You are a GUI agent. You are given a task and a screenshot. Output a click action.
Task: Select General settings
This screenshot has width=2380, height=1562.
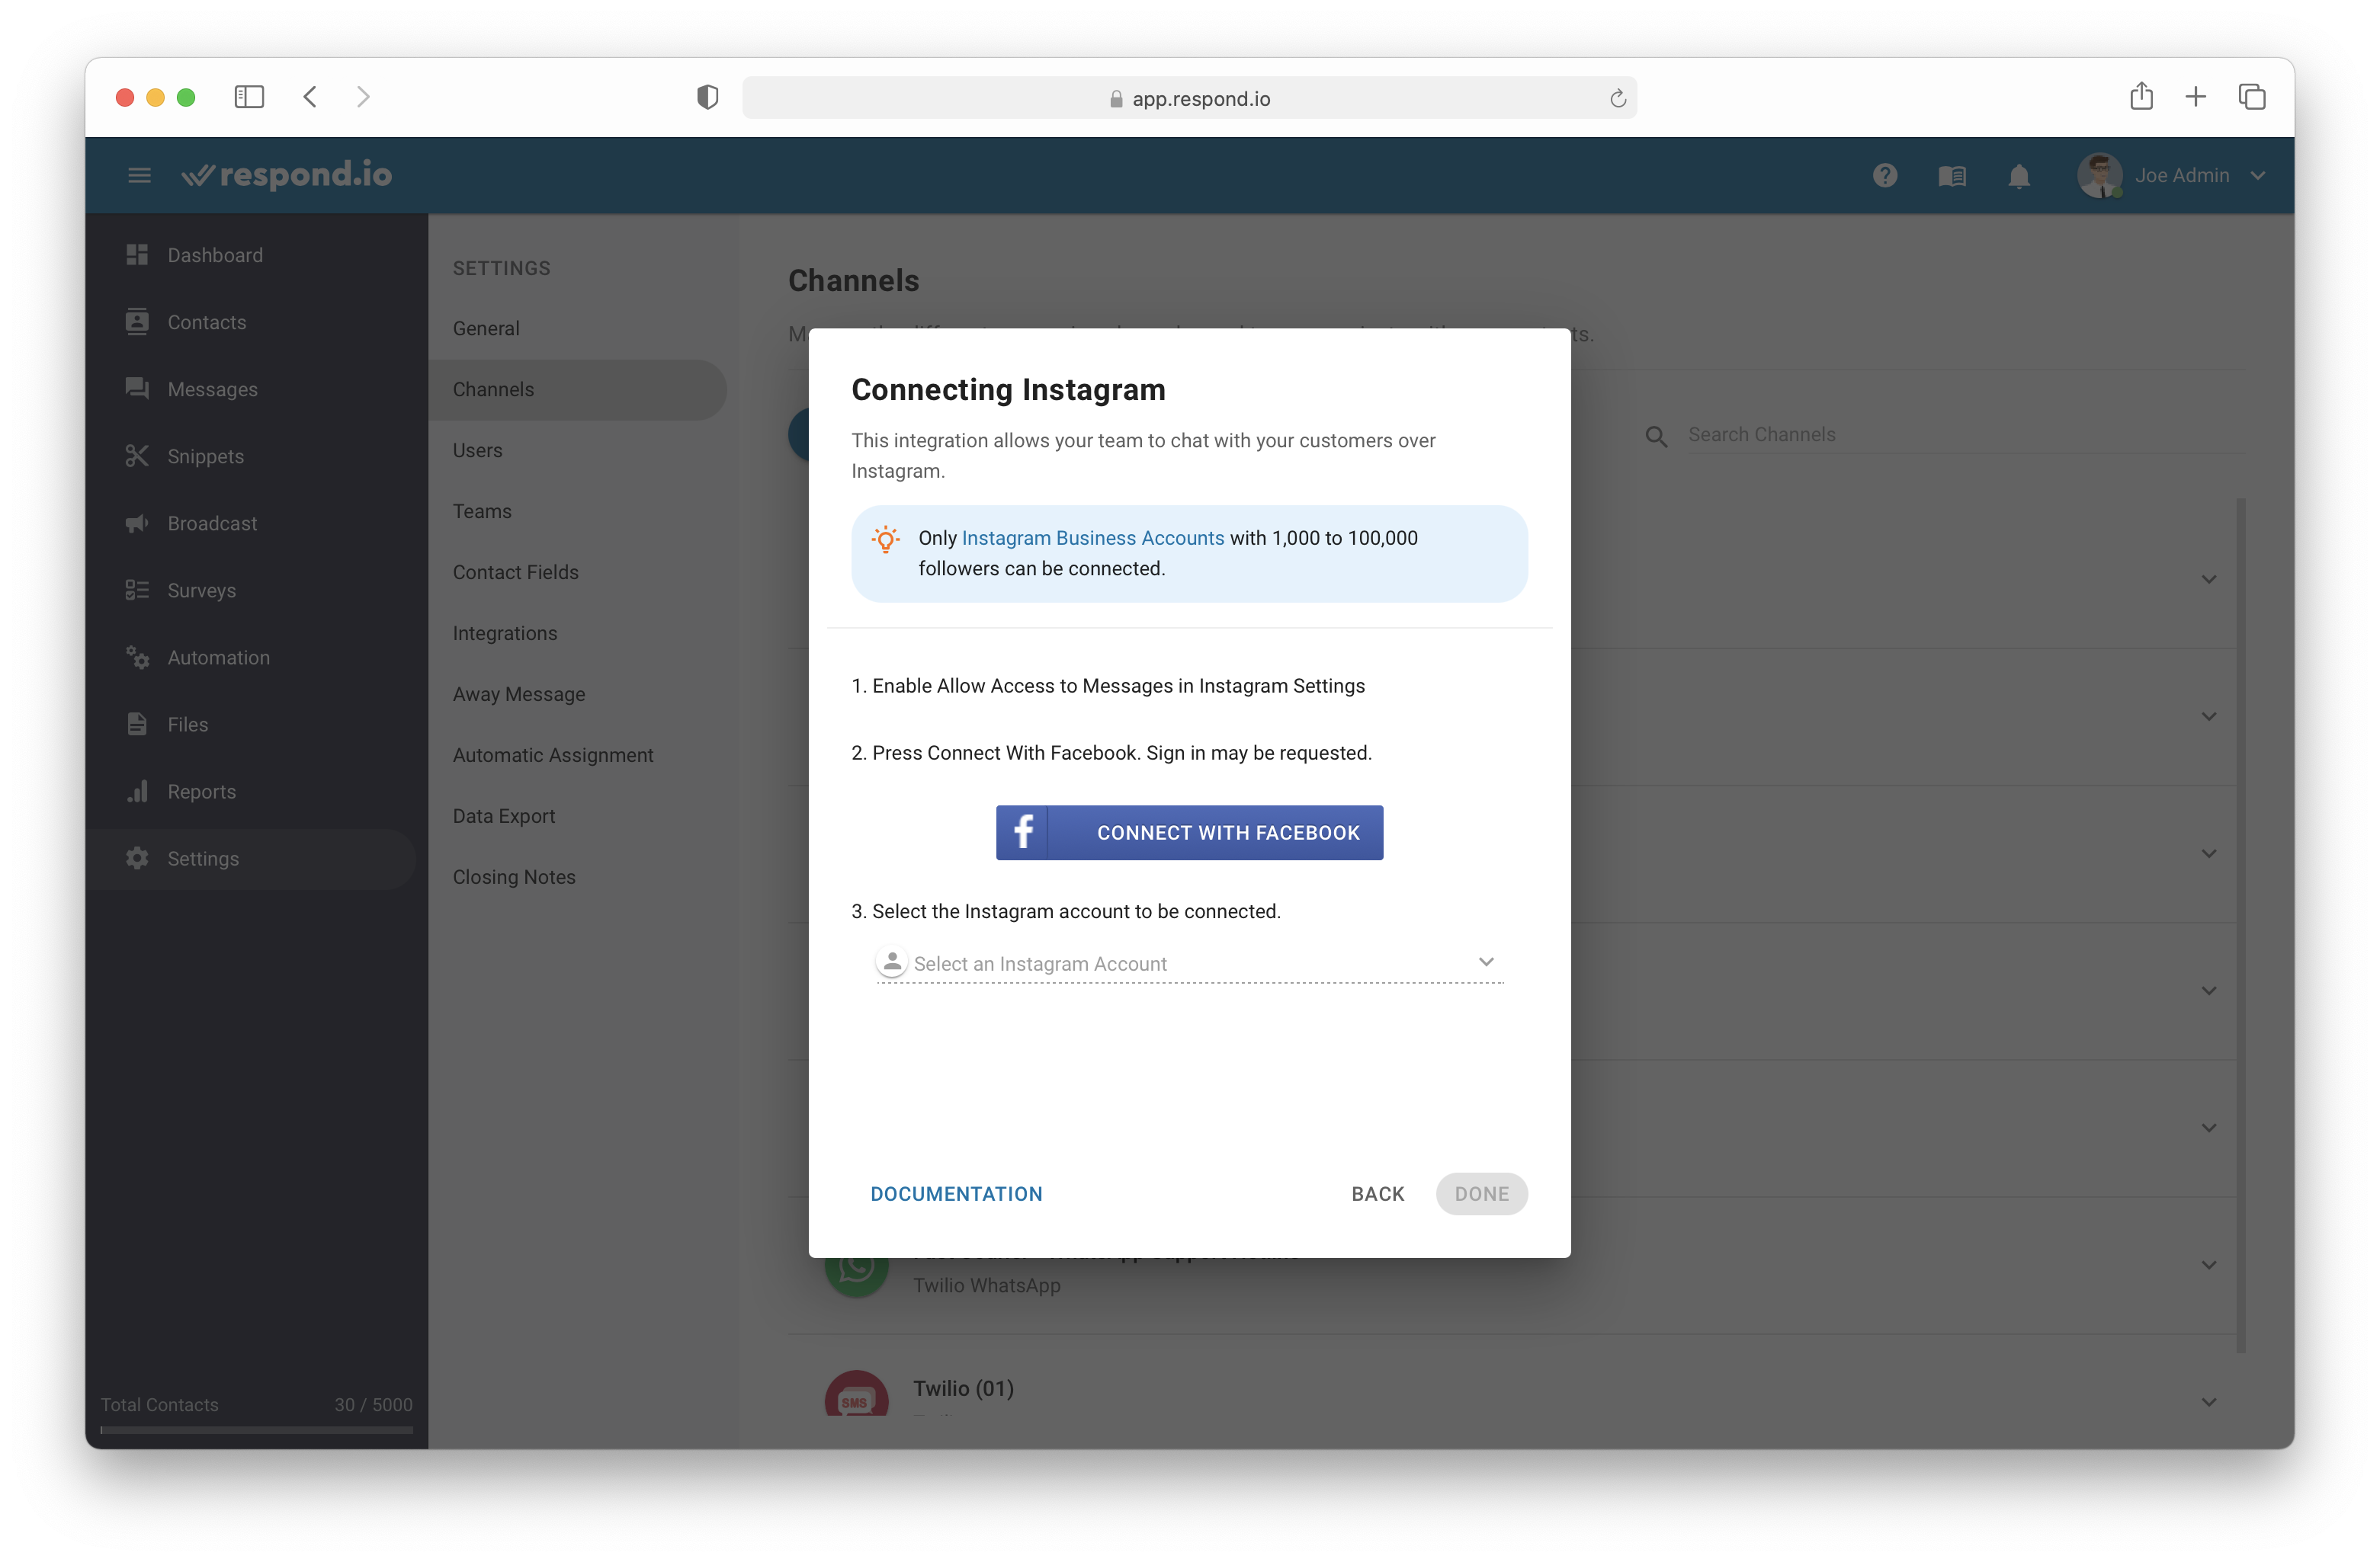[578, 328]
